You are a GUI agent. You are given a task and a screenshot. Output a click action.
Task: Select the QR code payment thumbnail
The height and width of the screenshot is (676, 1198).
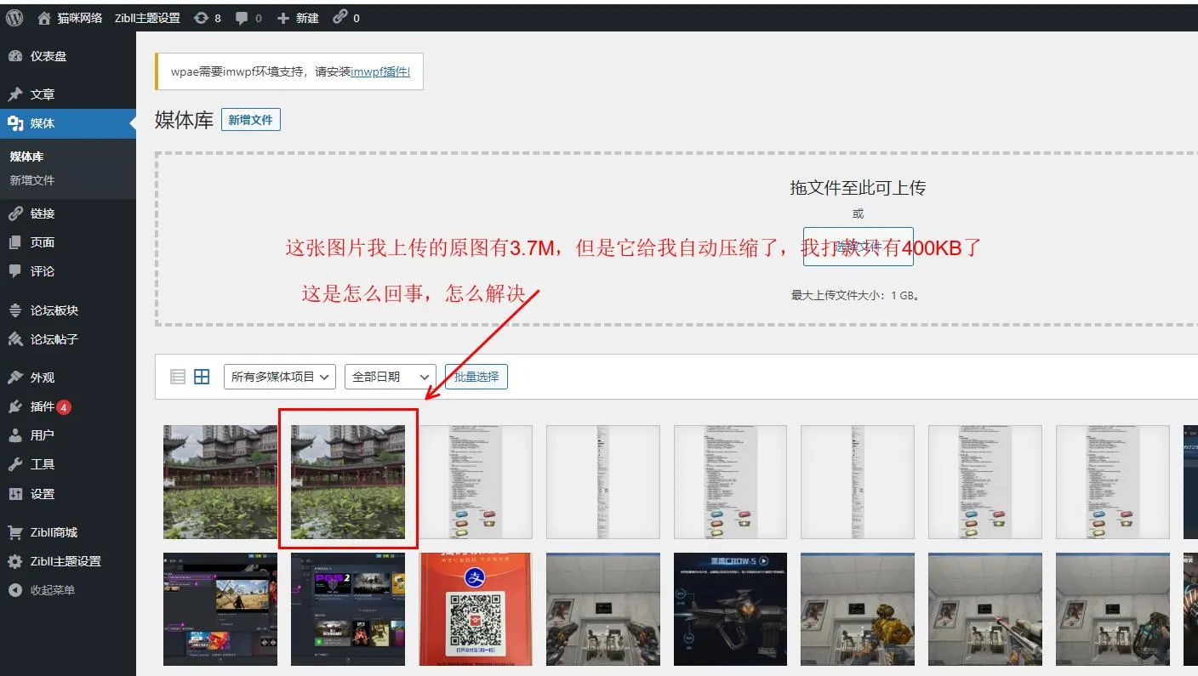pyautogui.click(x=476, y=609)
